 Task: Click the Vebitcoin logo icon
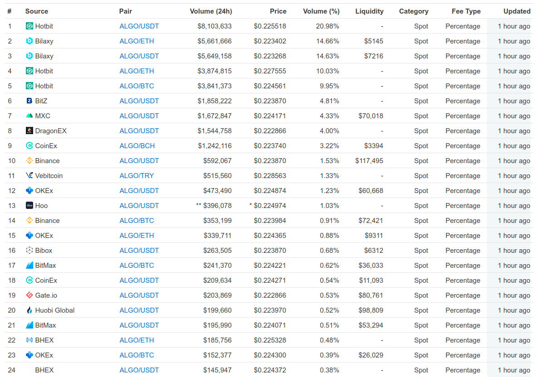(x=29, y=176)
